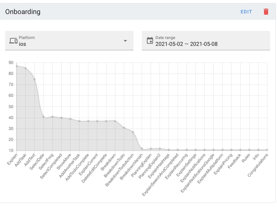This screenshot has height=207, width=277.
Task: Delete the Onboarding card with trash icon
Action: [x=266, y=12]
